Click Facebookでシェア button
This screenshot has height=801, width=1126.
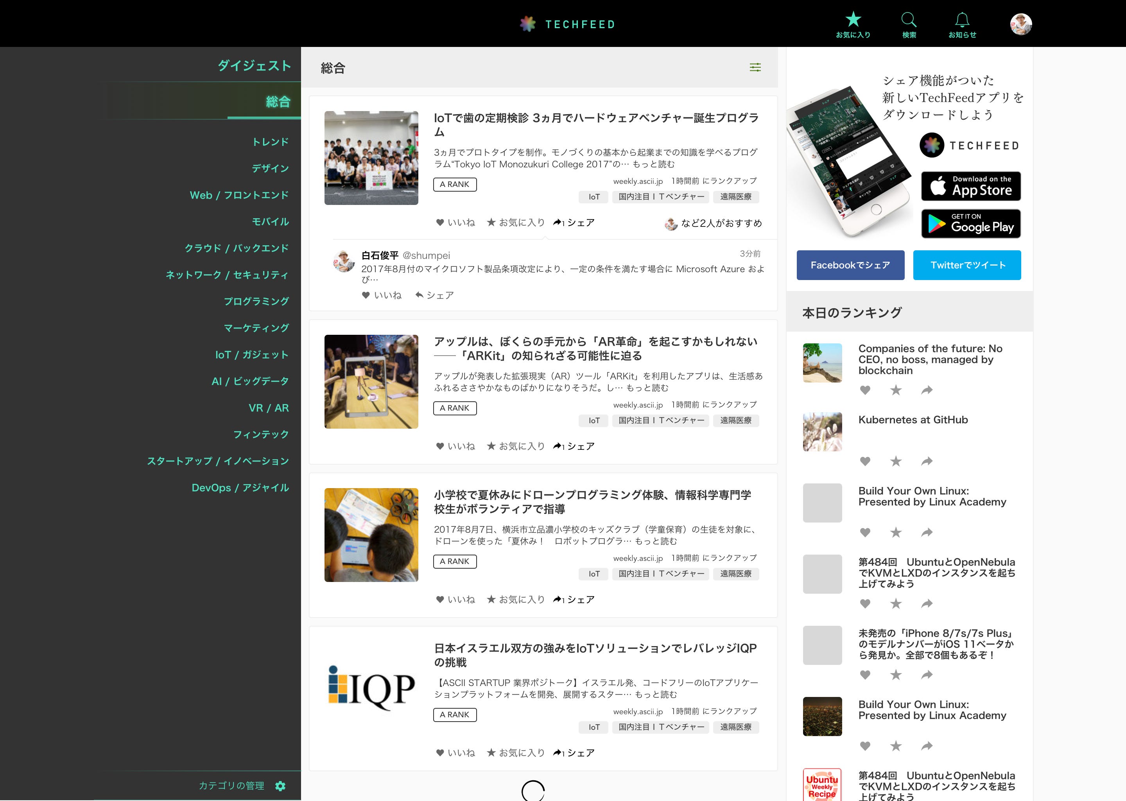[850, 265]
